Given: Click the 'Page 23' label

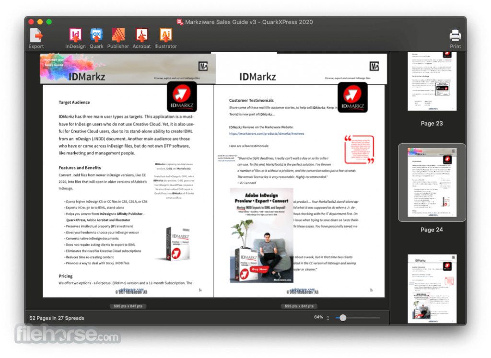Looking at the screenshot, I should tap(432, 123).
